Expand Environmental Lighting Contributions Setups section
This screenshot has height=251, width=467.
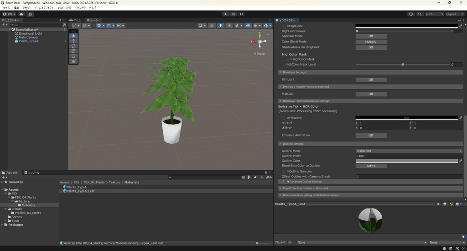click(x=280, y=195)
